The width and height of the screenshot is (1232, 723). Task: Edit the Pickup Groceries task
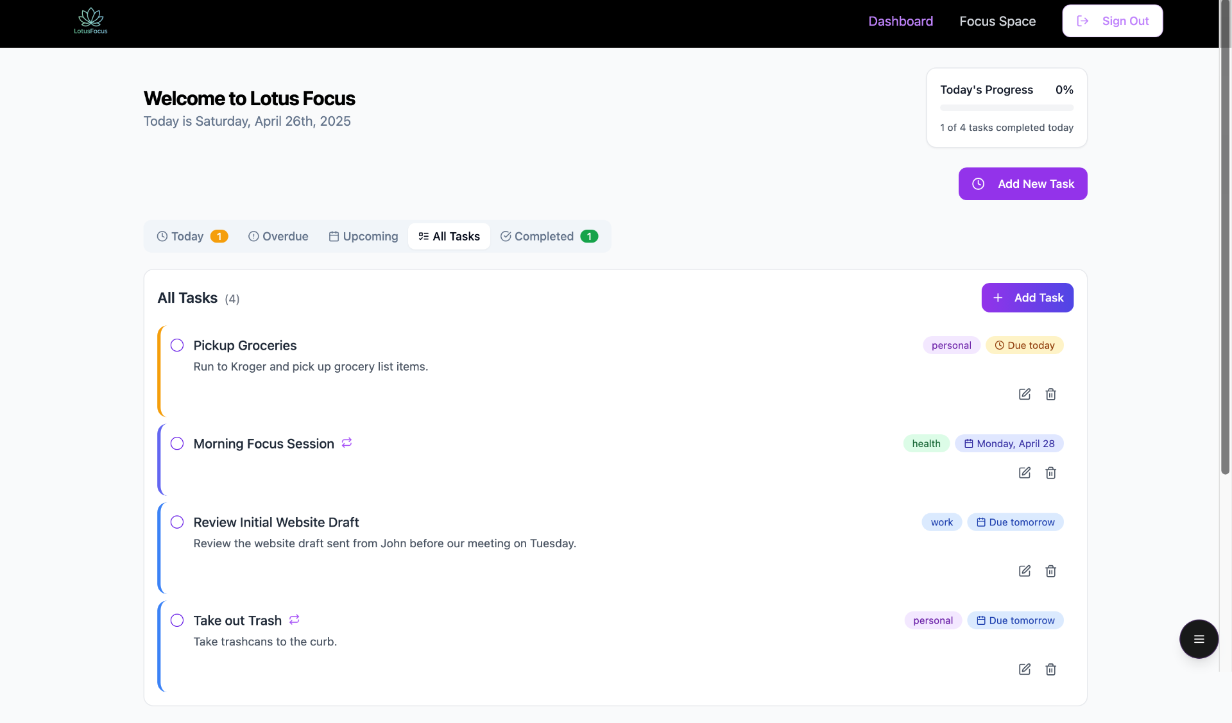click(1025, 394)
